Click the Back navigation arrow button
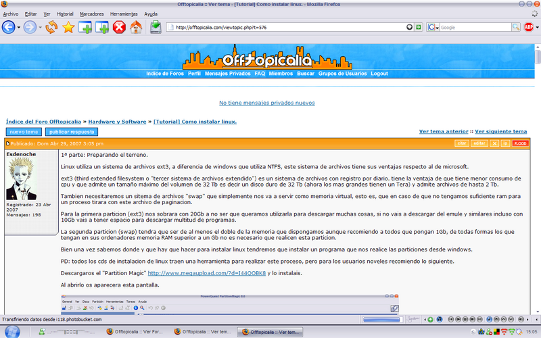The image size is (541, 338). [8, 28]
